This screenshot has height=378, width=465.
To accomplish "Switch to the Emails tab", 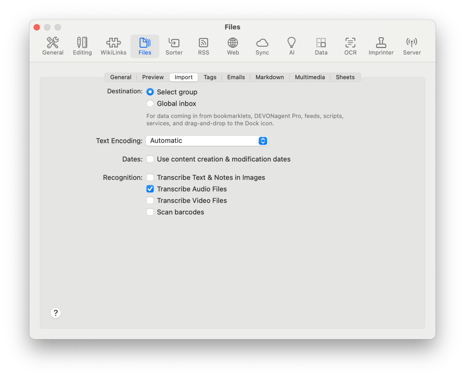I will pos(236,77).
